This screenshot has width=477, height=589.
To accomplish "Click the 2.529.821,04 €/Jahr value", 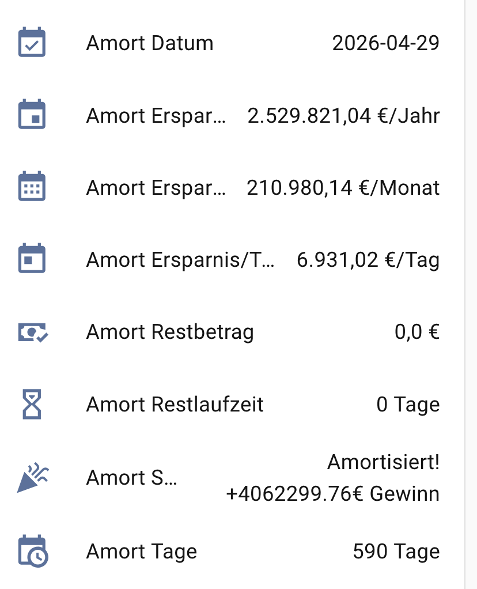I will point(343,116).
